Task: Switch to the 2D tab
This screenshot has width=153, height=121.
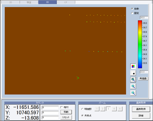Action: pos(11,2)
